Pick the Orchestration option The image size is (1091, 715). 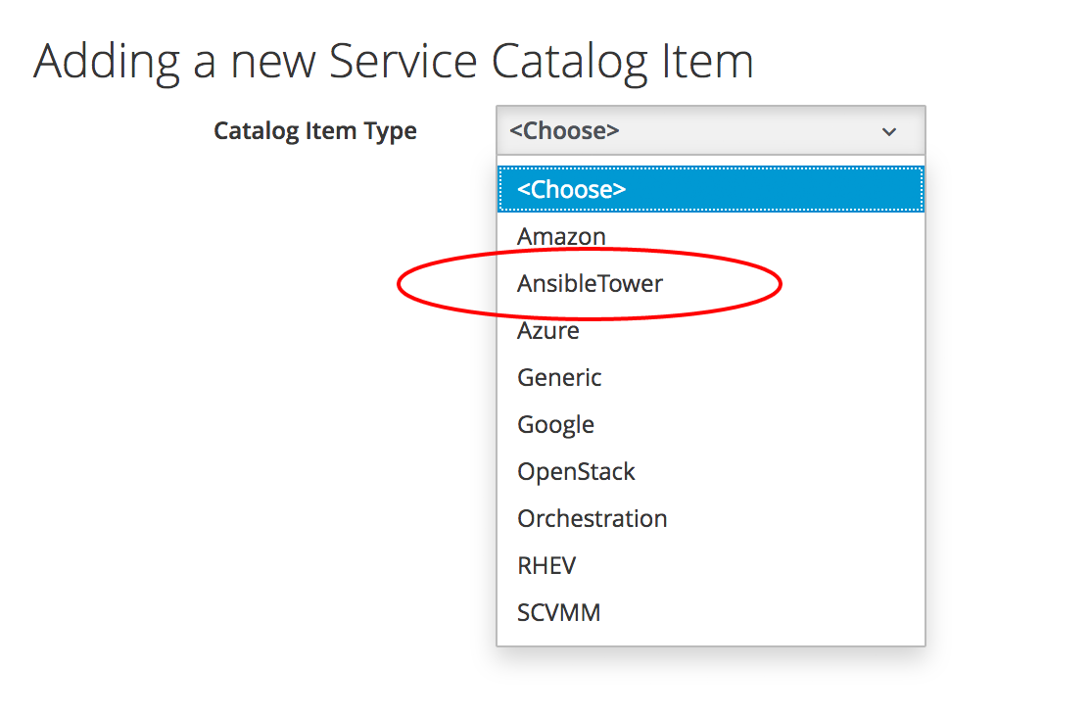(592, 519)
